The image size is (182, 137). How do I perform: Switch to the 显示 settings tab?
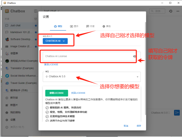tap(74, 26)
